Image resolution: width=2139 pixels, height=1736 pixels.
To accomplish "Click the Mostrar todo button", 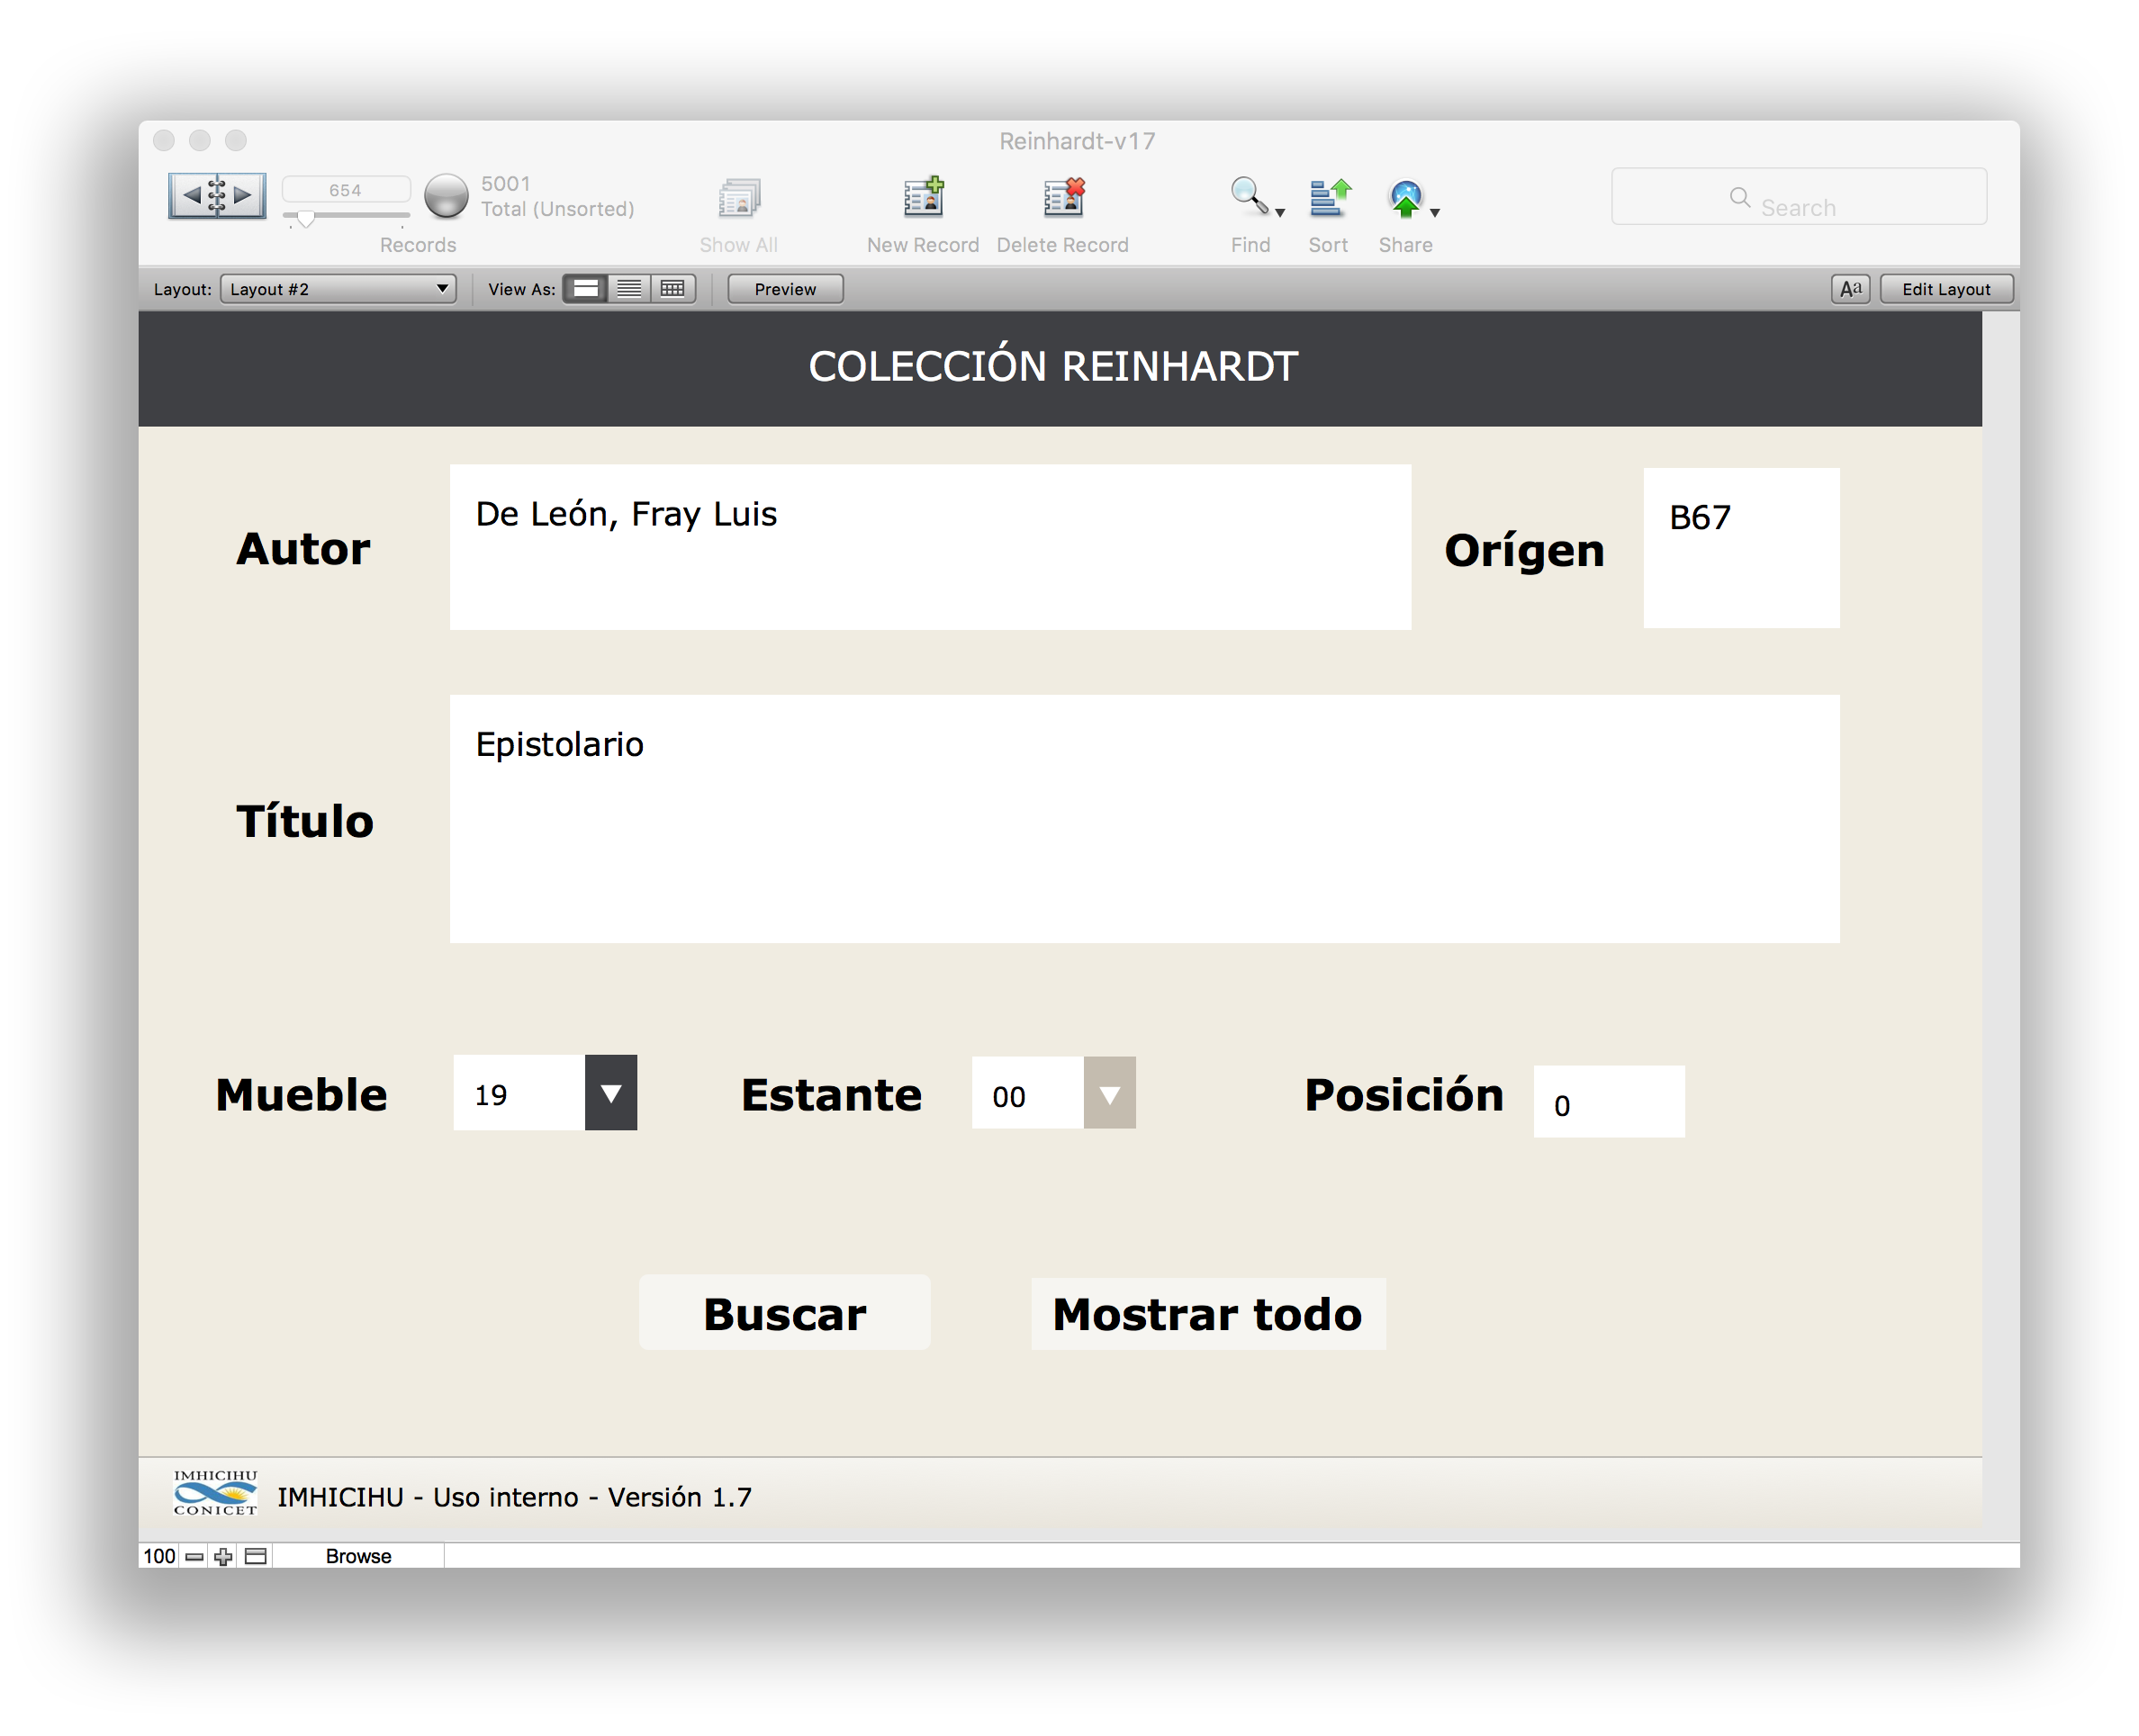I will pos(1207,1314).
